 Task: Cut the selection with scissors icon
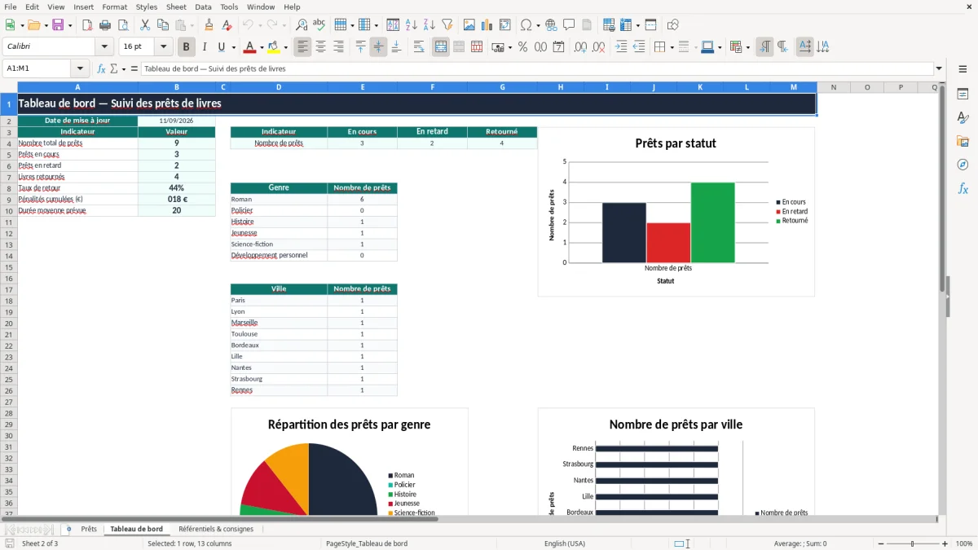145,25
